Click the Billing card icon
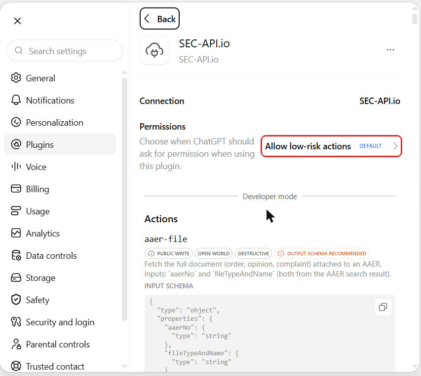This screenshot has width=421, height=376. [16, 189]
